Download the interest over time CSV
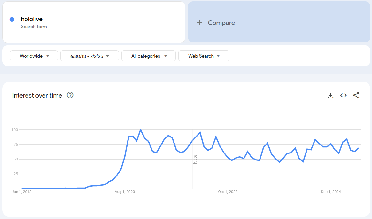This screenshot has height=219, width=372. click(x=330, y=95)
